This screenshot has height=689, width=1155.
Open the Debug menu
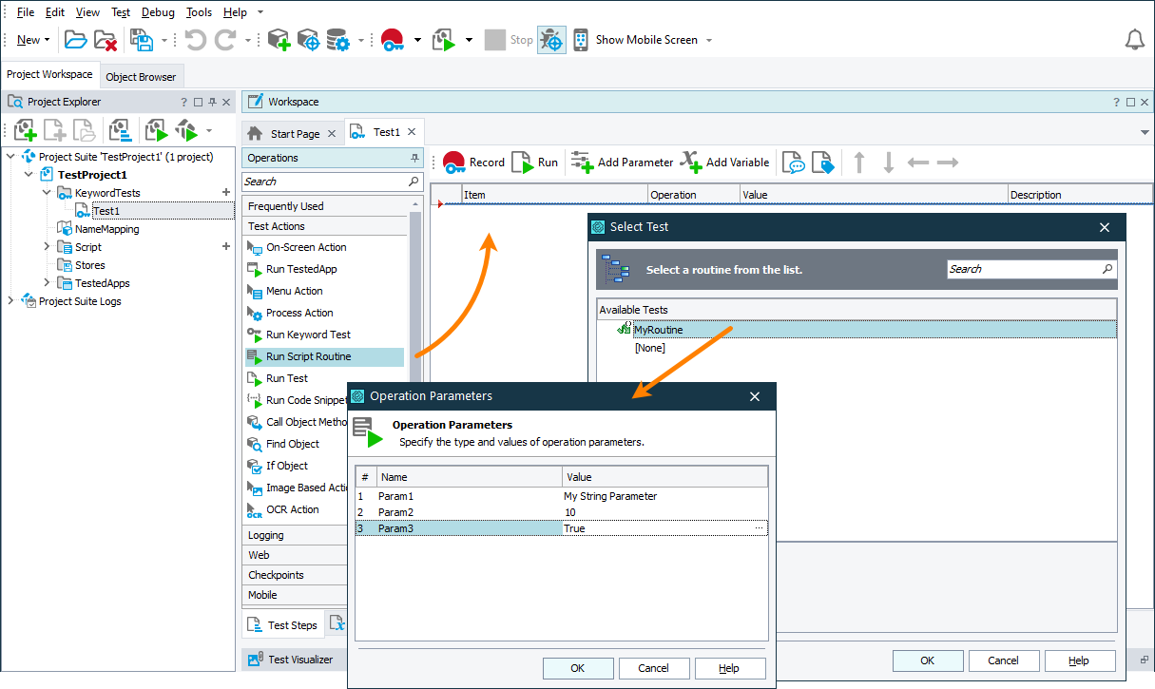(x=158, y=12)
